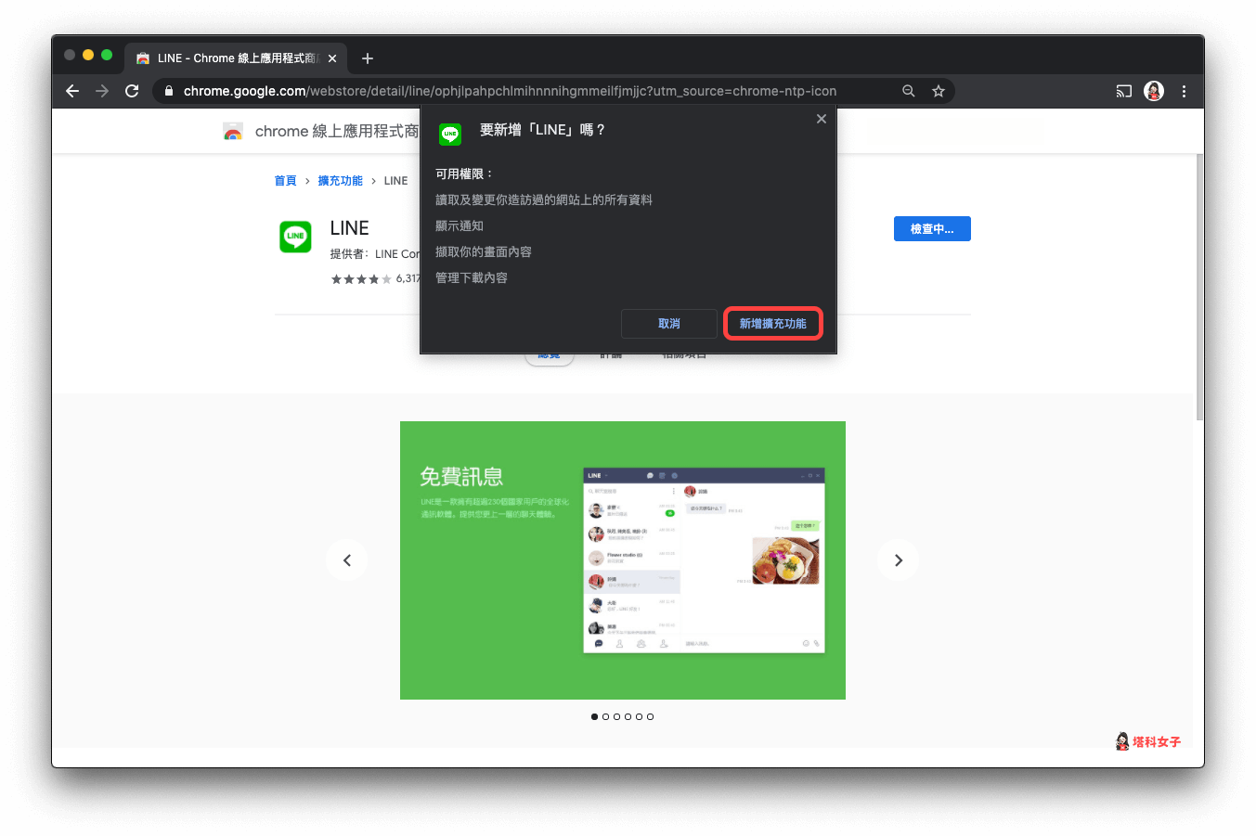The image size is (1256, 836).
Task: Click the forward navigation arrow
Action: (x=102, y=91)
